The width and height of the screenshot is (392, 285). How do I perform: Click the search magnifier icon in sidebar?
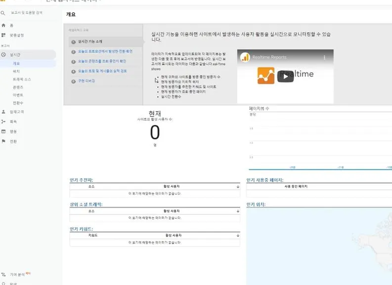point(3,13)
